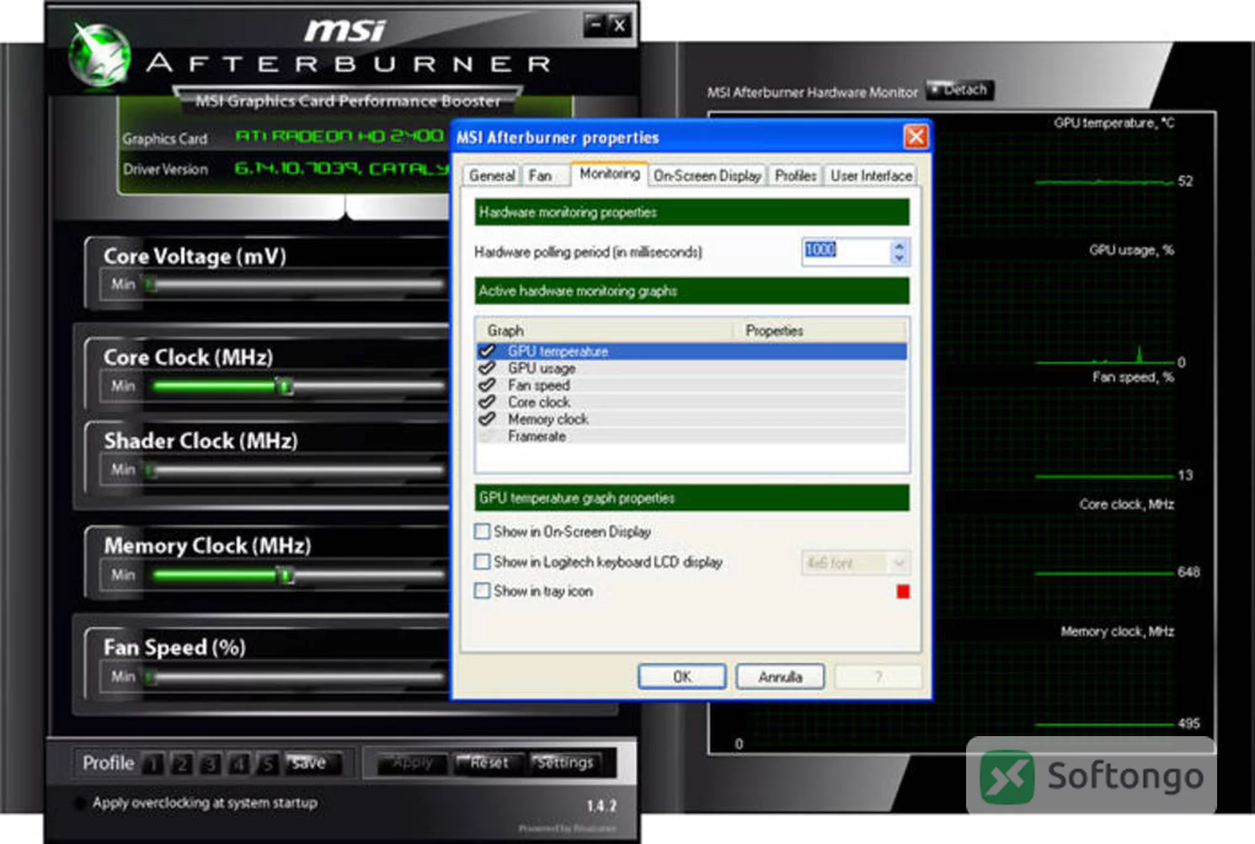Screen dimensions: 1255x844
Task: Switch to the General tab
Action: point(492,175)
